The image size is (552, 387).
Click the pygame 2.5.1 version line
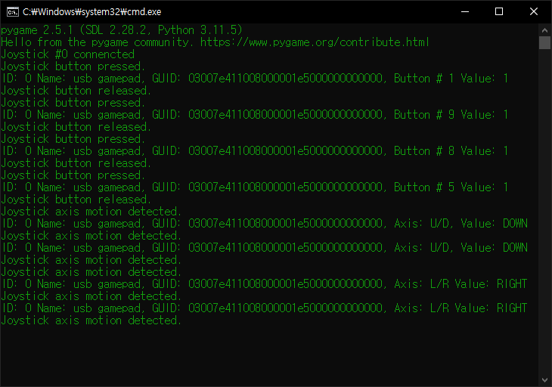(x=122, y=30)
